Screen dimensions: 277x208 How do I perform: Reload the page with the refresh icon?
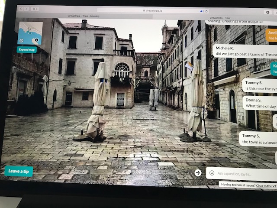point(206,11)
